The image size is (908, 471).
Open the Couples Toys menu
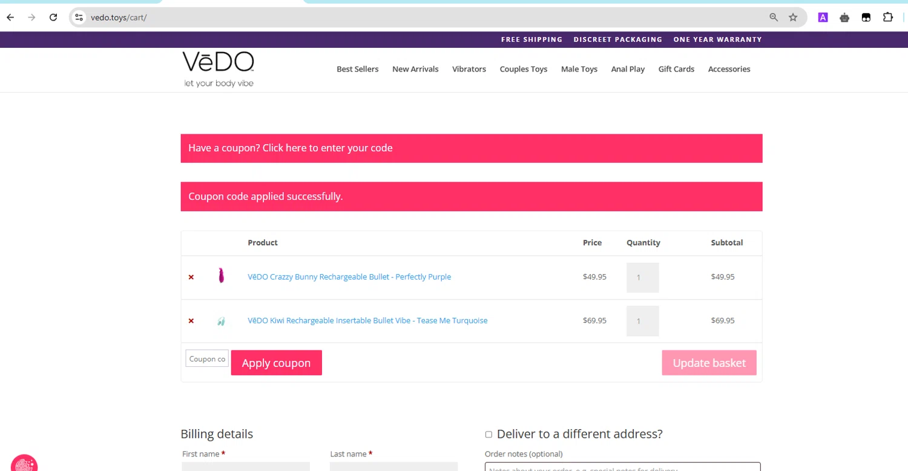pos(524,69)
